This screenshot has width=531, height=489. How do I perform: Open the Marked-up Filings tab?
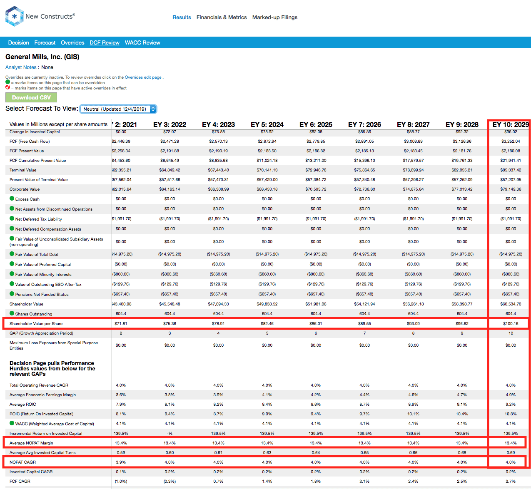coord(275,17)
